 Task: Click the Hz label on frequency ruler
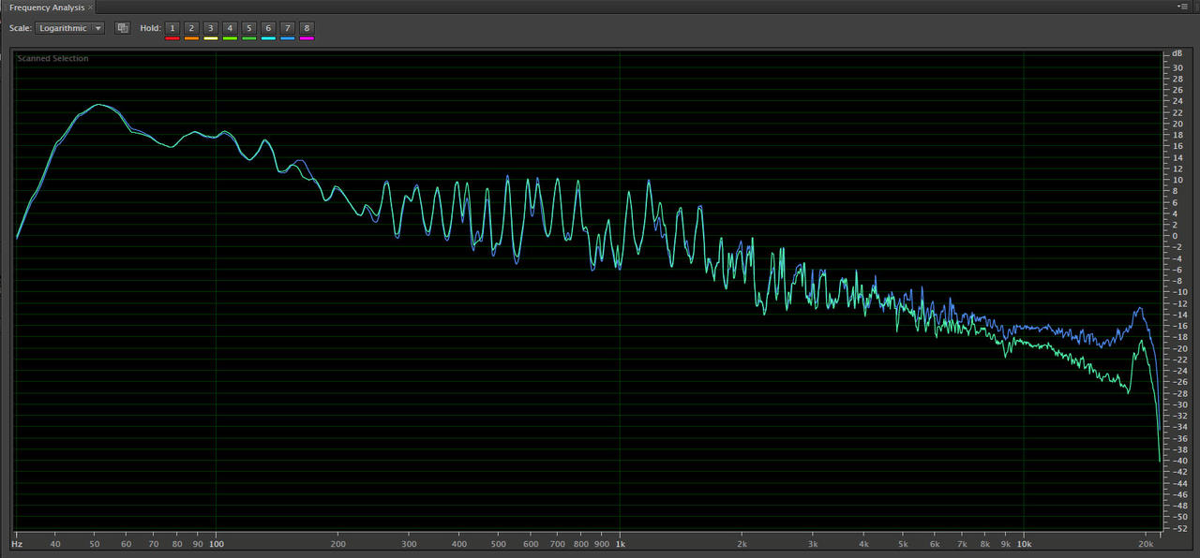(17, 544)
